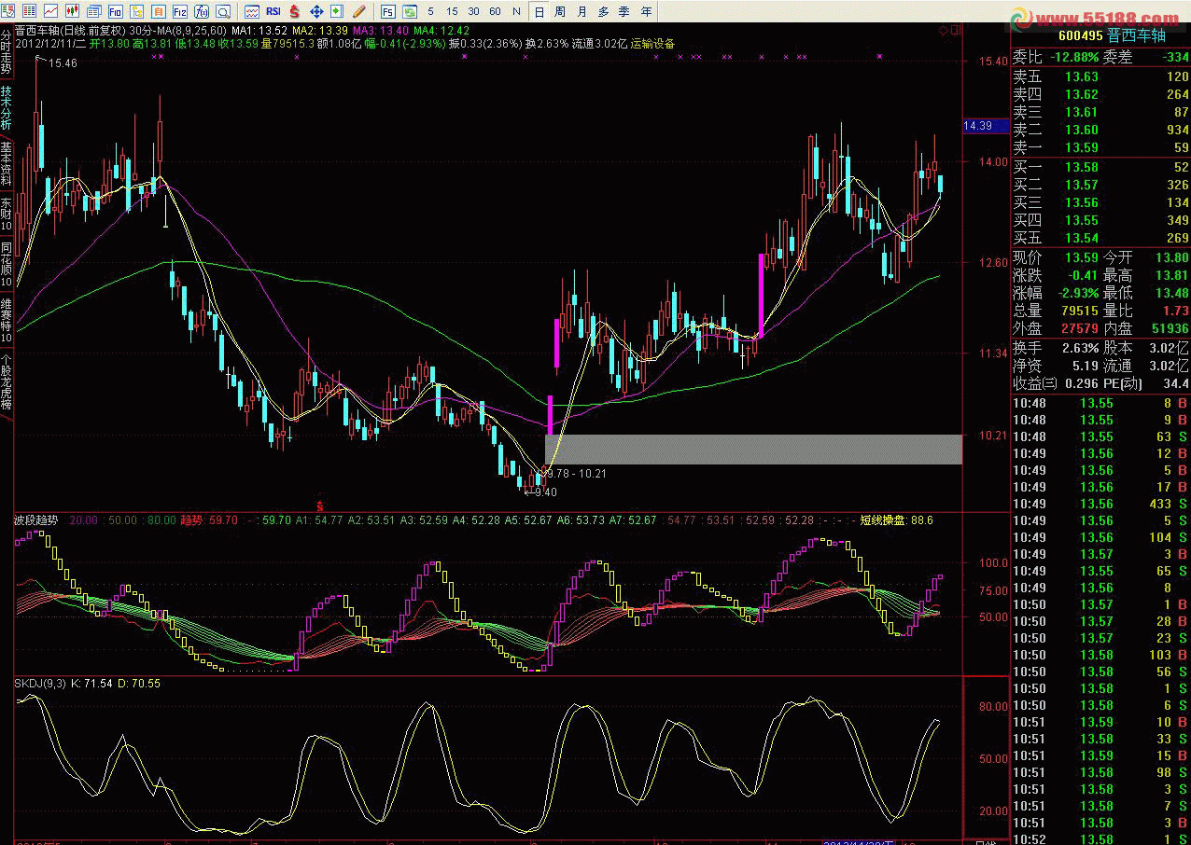Click stock name 晋西车轴 in quote panel
Screen dimensions: 1191x845
1137,35
